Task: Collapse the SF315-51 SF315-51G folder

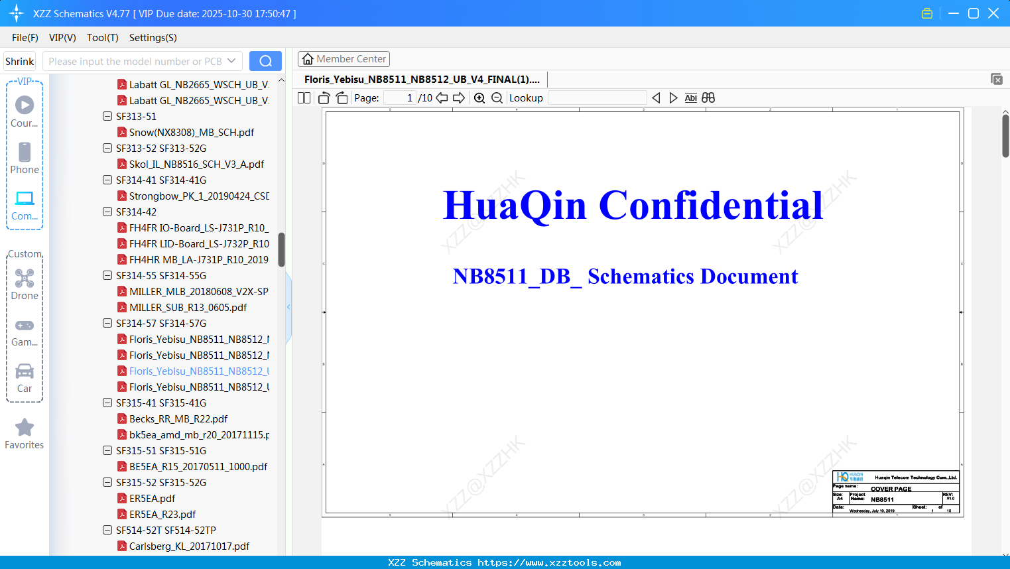Action: pyautogui.click(x=107, y=450)
